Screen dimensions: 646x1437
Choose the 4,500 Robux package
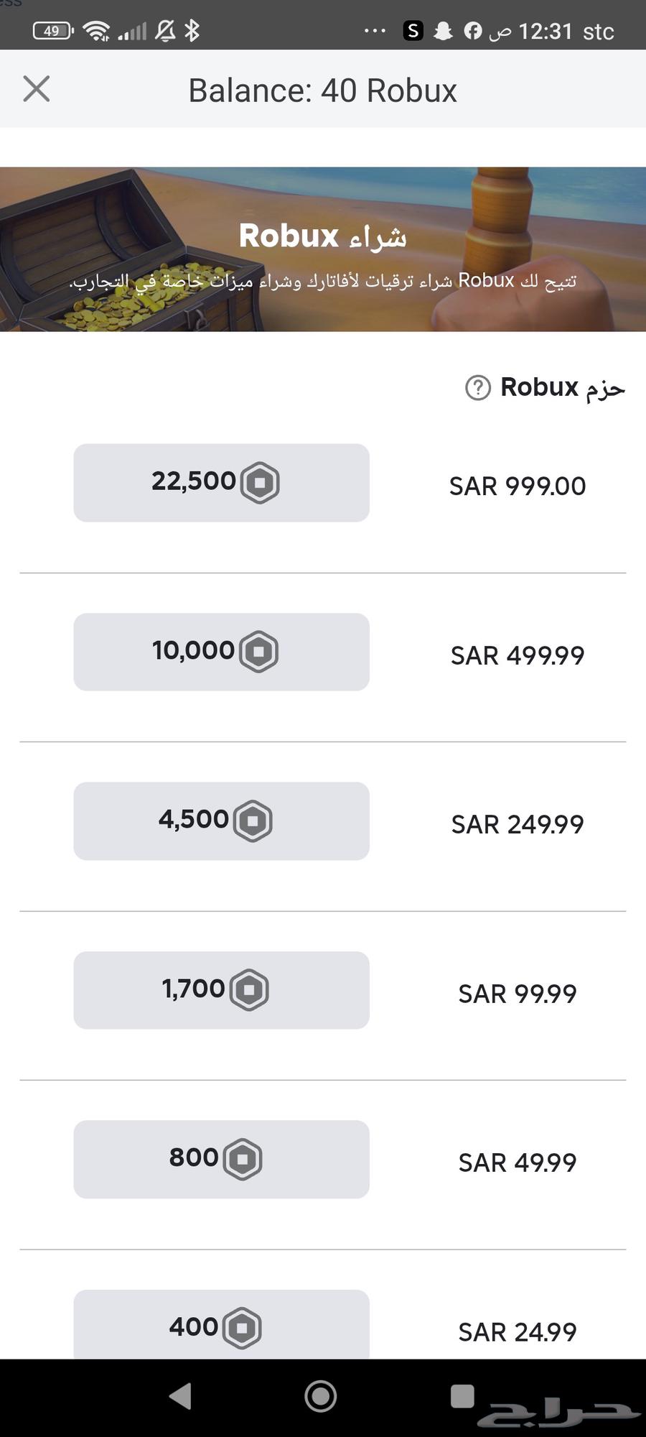click(x=221, y=821)
